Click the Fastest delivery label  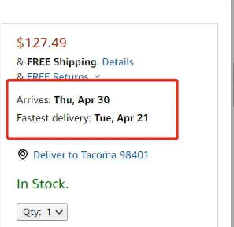pyautogui.click(x=54, y=118)
